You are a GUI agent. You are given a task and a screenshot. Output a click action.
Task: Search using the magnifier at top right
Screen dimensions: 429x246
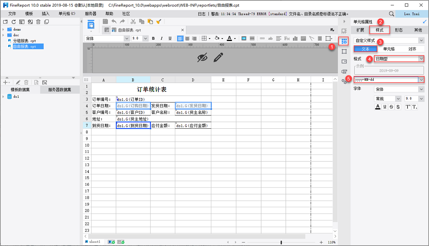pos(391,14)
